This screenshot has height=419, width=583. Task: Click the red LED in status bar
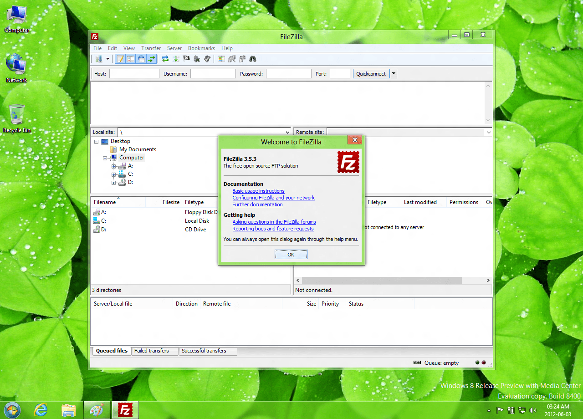coord(484,363)
